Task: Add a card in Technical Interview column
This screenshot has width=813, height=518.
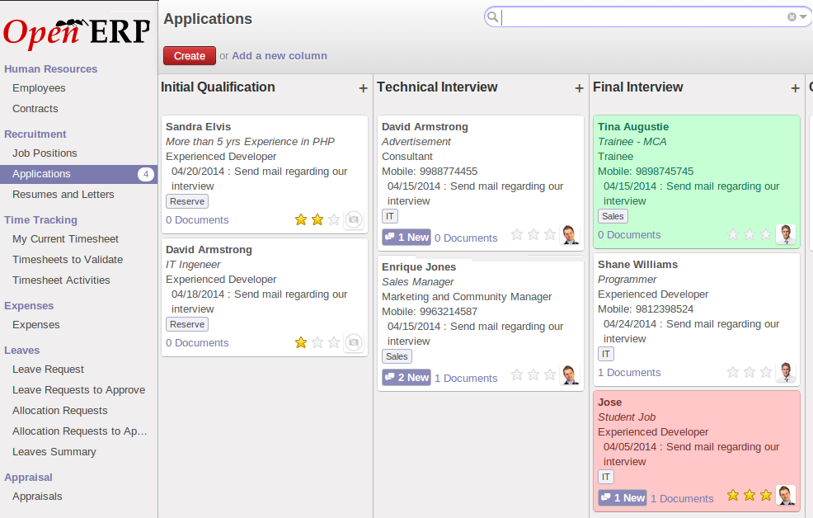Action: (x=579, y=88)
